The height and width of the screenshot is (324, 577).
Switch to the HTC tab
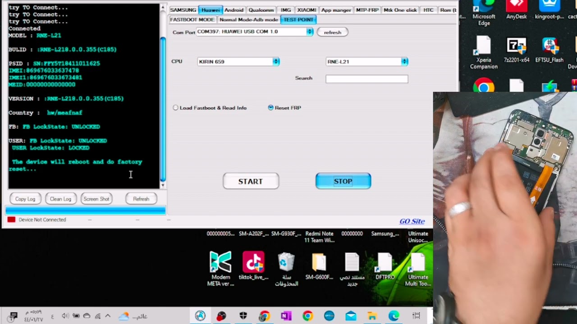pyautogui.click(x=428, y=10)
